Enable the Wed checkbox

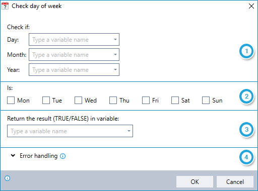pos(78,101)
